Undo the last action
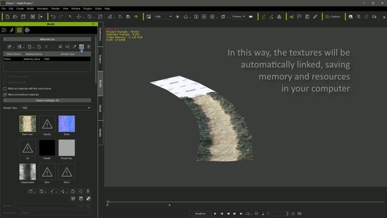Viewport: 387px width, 218px height. coord(53,16)
